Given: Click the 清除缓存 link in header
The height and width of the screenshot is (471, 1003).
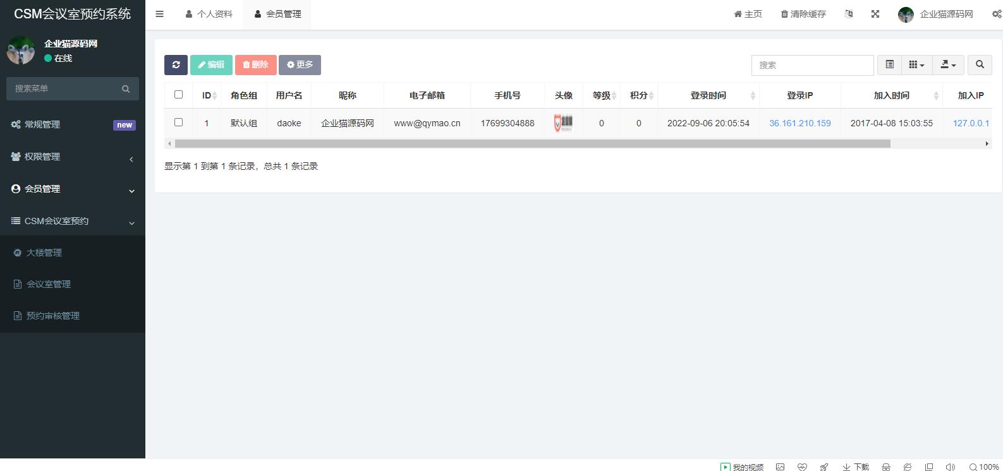Looking at the screenshot, I should [x=803, y=14].
